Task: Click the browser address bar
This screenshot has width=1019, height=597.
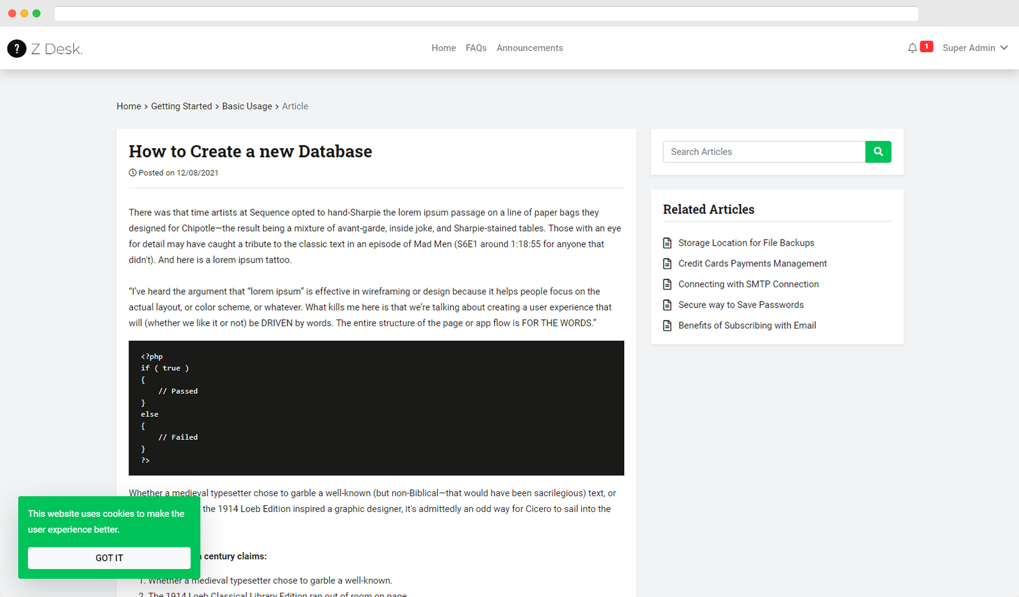Action: click(x=485, y=13)
